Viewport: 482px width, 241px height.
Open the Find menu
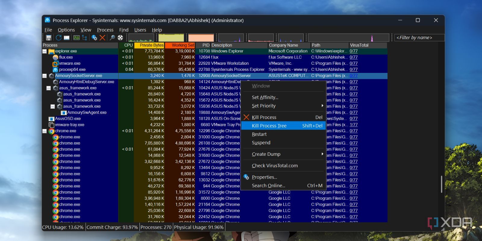point(124,30)
